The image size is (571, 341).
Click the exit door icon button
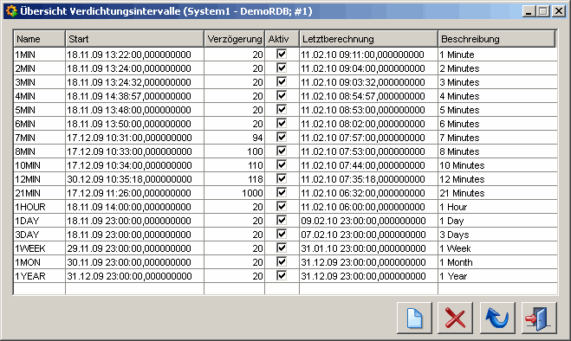tap(539, 318)
